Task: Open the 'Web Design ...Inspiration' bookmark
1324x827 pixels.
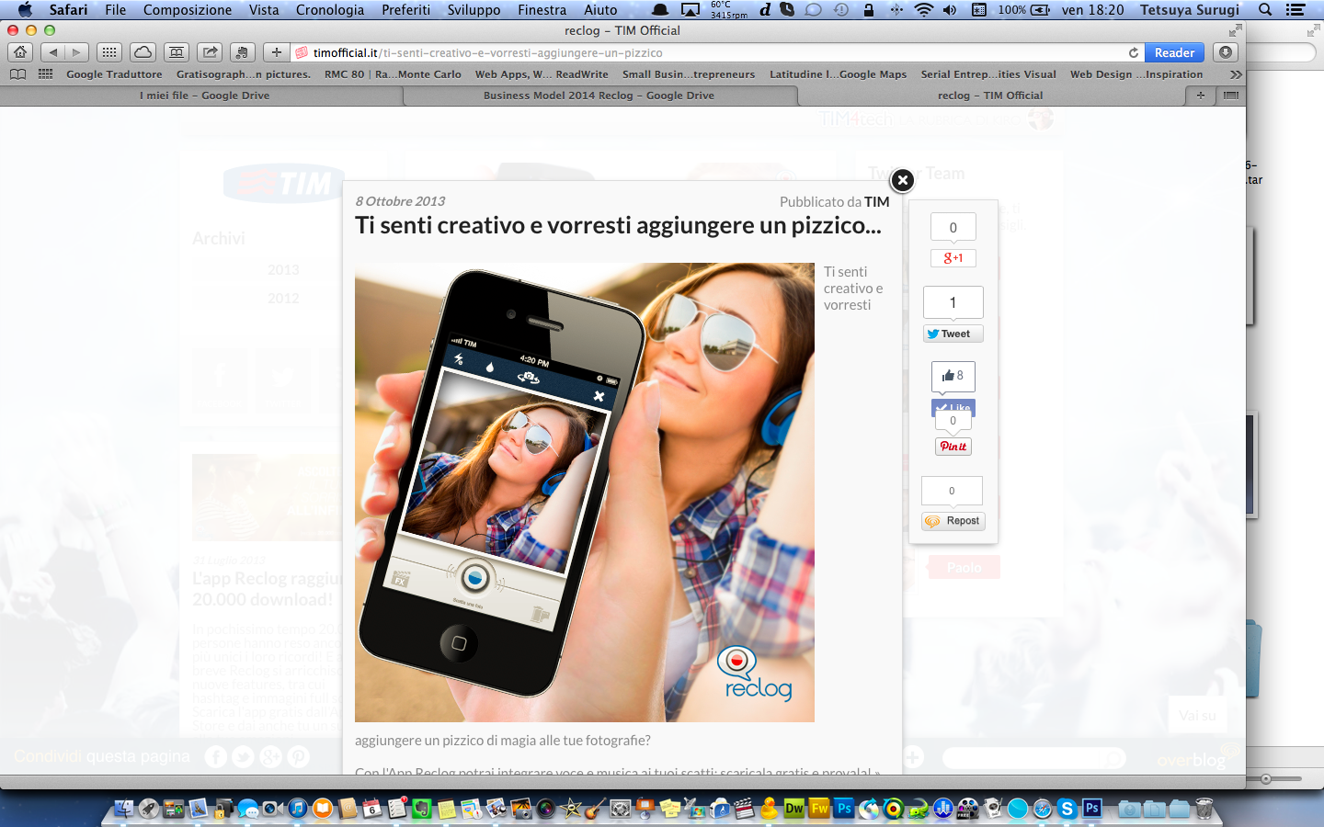Action: (1136, 74)
